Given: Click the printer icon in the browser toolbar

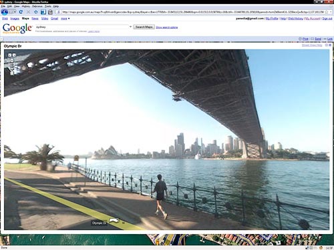Looking at the screenshot, I should (x=51, y=12).
